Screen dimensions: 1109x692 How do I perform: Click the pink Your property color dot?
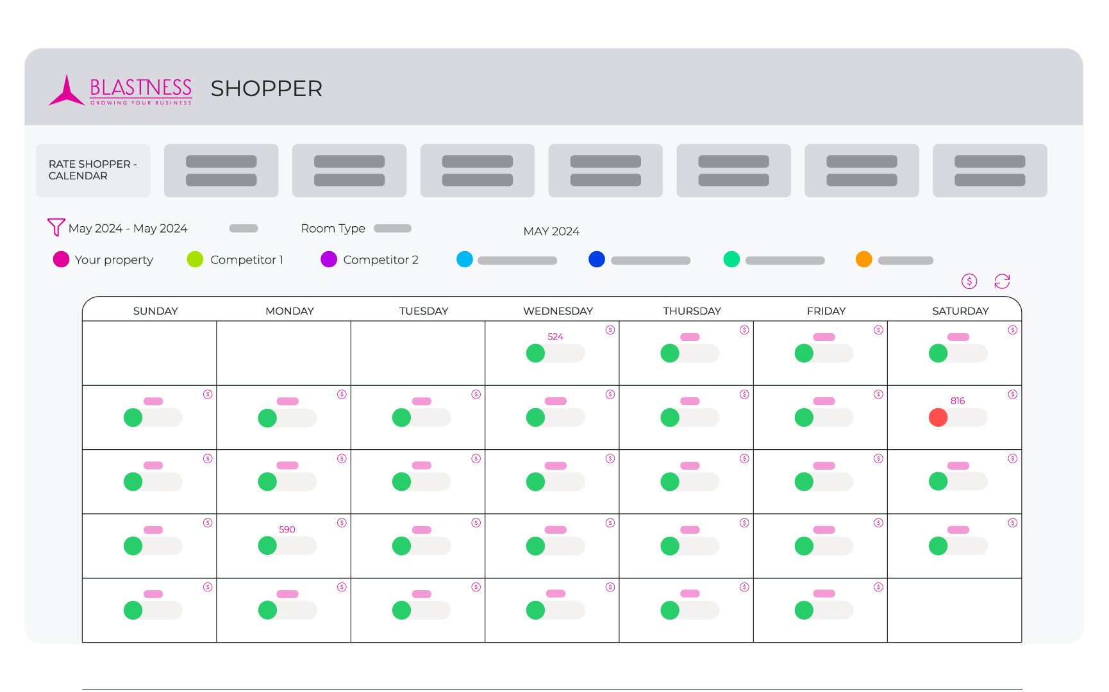[61, 259]
